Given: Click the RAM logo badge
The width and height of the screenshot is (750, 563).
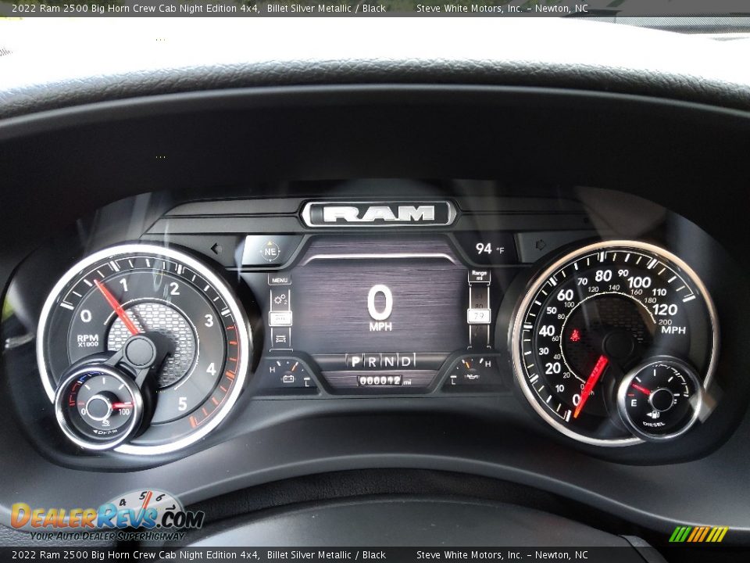Looking at the screenshot, I should click(x=378, y=213).
